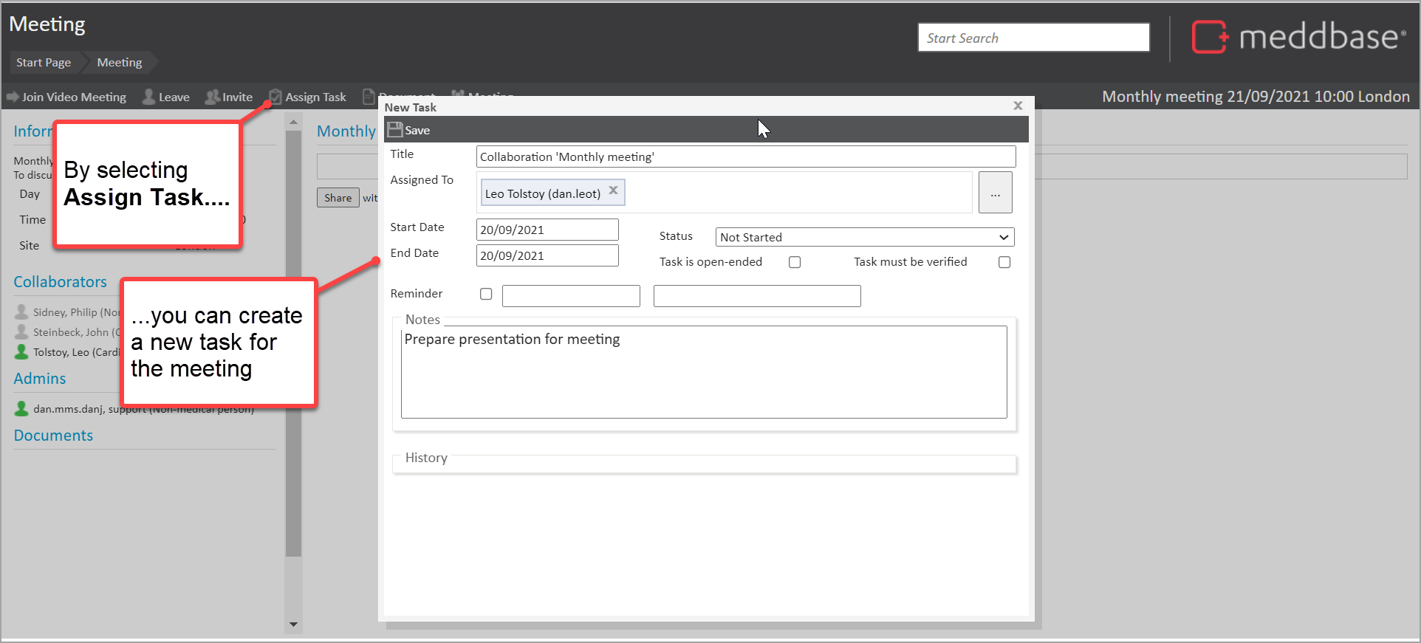This screenshot has height=643, width=1421.
Task: Go to the Start Page breadcrumb
Action: (44, 63)
